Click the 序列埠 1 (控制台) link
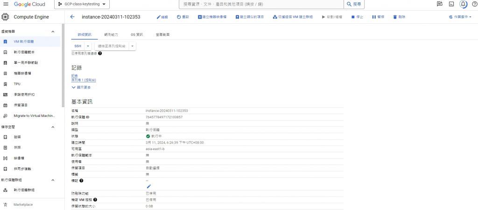Image resolution: width=478 pixels, height=210 pixels. coord(84,80)
